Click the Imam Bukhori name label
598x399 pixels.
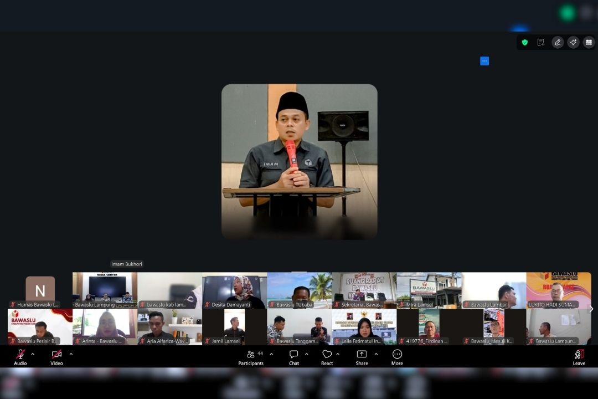127,264
